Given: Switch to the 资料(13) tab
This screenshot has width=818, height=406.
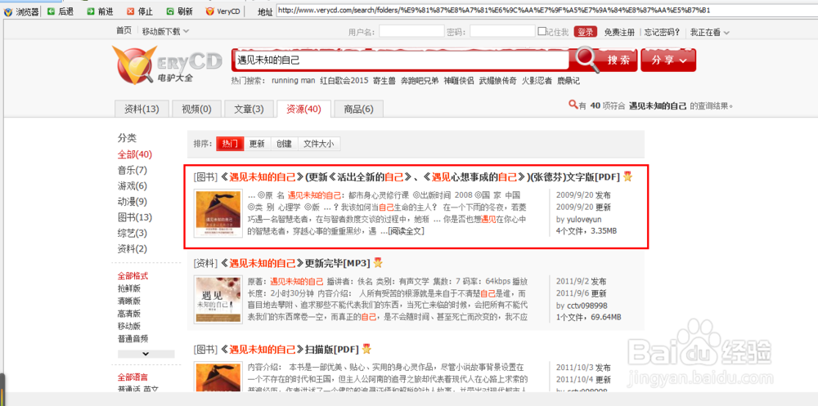Looking at the screenshot, I should click(x=142, y=109).
